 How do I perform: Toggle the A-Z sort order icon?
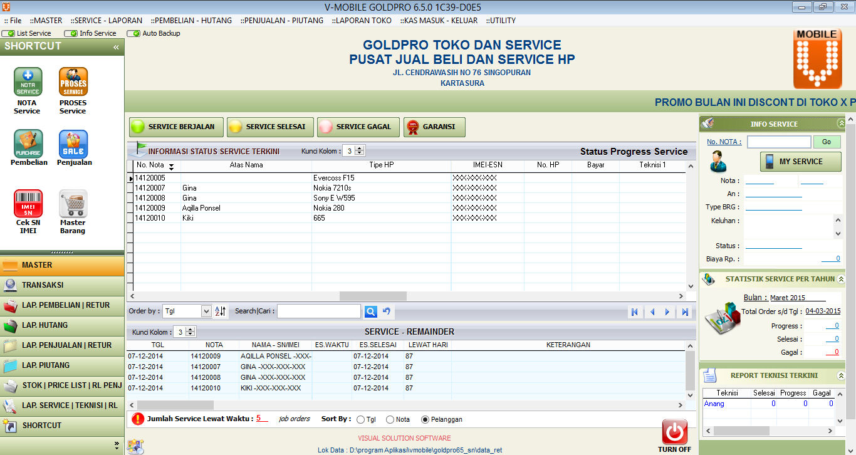tap(220, 311)
